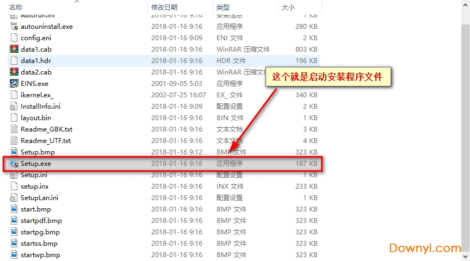470x261 pixels.
Task: Sort files by the 类型 column header
Action: (223, 7)
